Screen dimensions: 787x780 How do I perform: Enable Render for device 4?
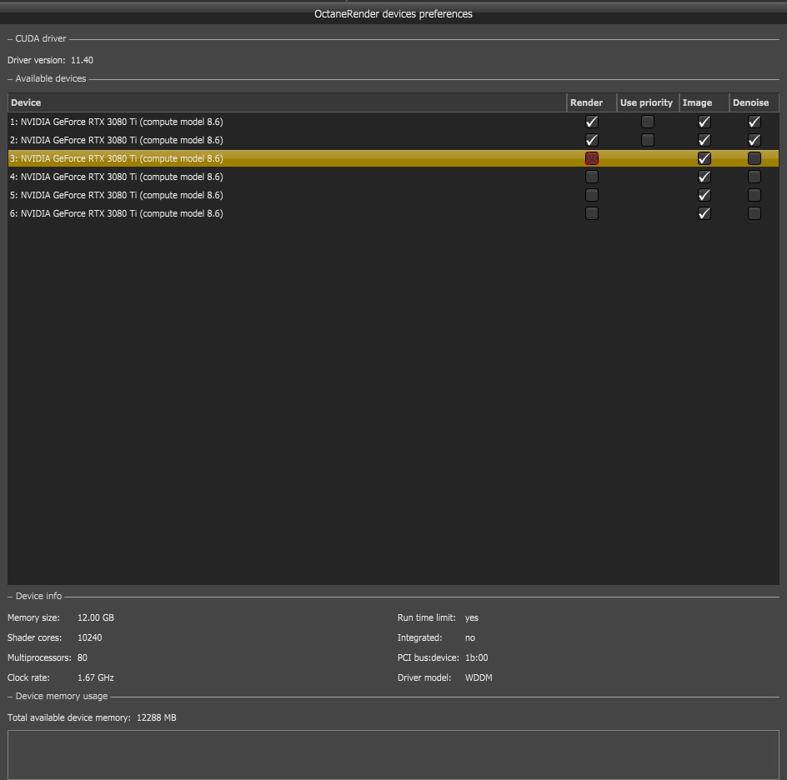click(x=592, y=177)
